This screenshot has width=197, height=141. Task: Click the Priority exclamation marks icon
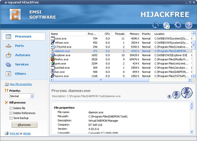(x=7, y=90)
